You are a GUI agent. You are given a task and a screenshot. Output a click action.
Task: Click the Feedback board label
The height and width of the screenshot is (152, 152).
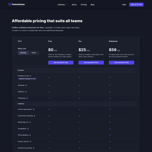[x=23, y=76]
